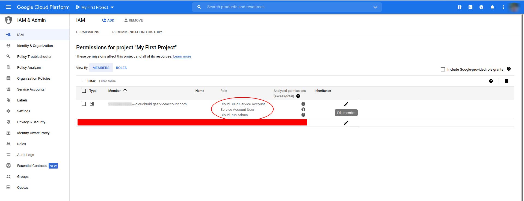Viewport: 524px width, 201px height.
Task: Click the Groups people icon
Action: coord(8,176)
